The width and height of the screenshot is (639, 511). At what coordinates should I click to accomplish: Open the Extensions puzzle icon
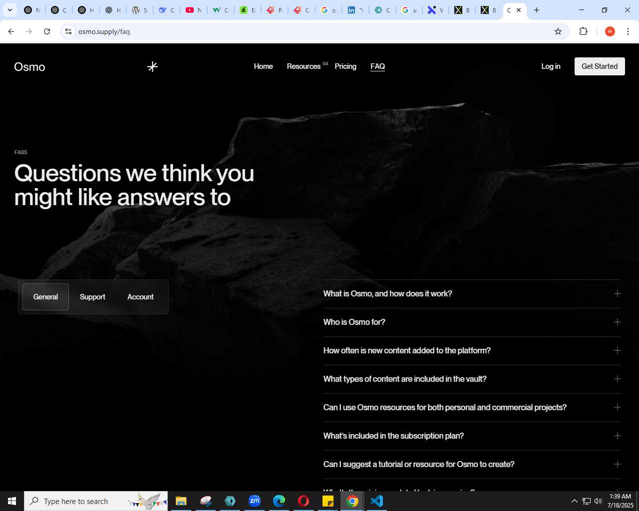(x=583, y=31)
